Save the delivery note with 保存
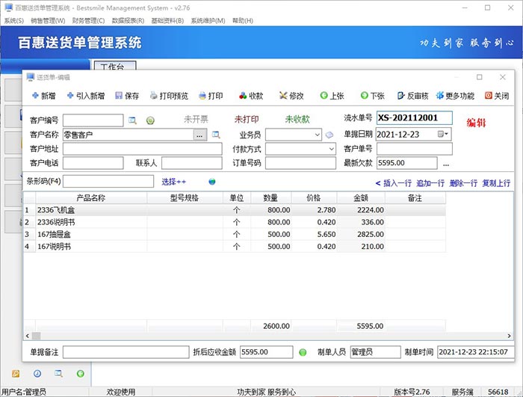 coord(127,96)
